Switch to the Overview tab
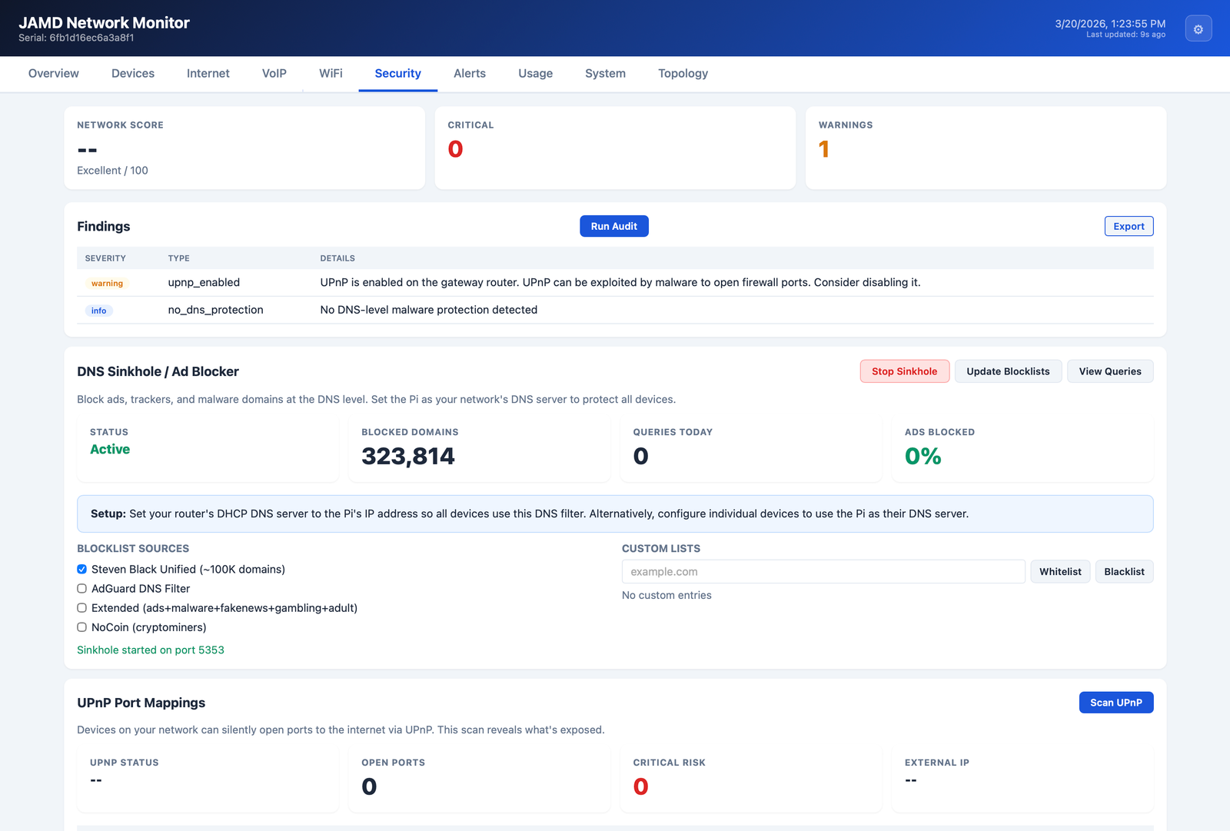1230x831 pixels. coord(53,73)
